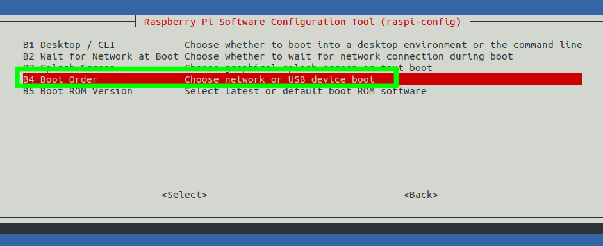Click the 'Choose network or USB device boot' description

point(279,79)
